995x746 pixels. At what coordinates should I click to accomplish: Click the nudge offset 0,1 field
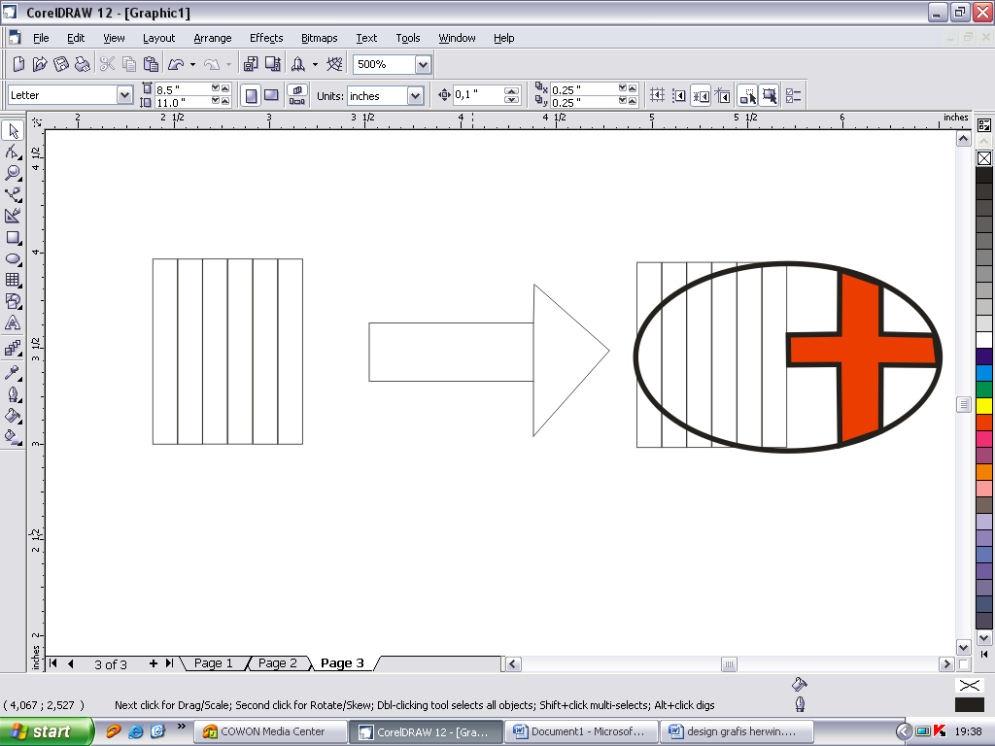click(x=479, y=95)
